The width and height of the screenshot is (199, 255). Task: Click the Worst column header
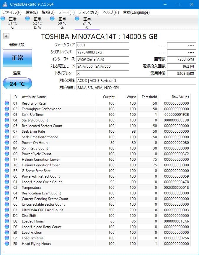[x=127, y=97]
